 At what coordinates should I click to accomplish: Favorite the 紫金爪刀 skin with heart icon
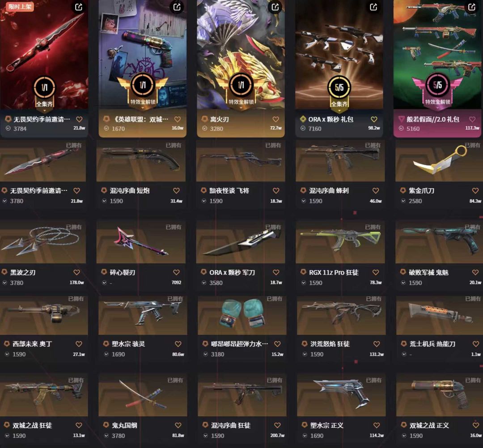click(x=475, y=190)
